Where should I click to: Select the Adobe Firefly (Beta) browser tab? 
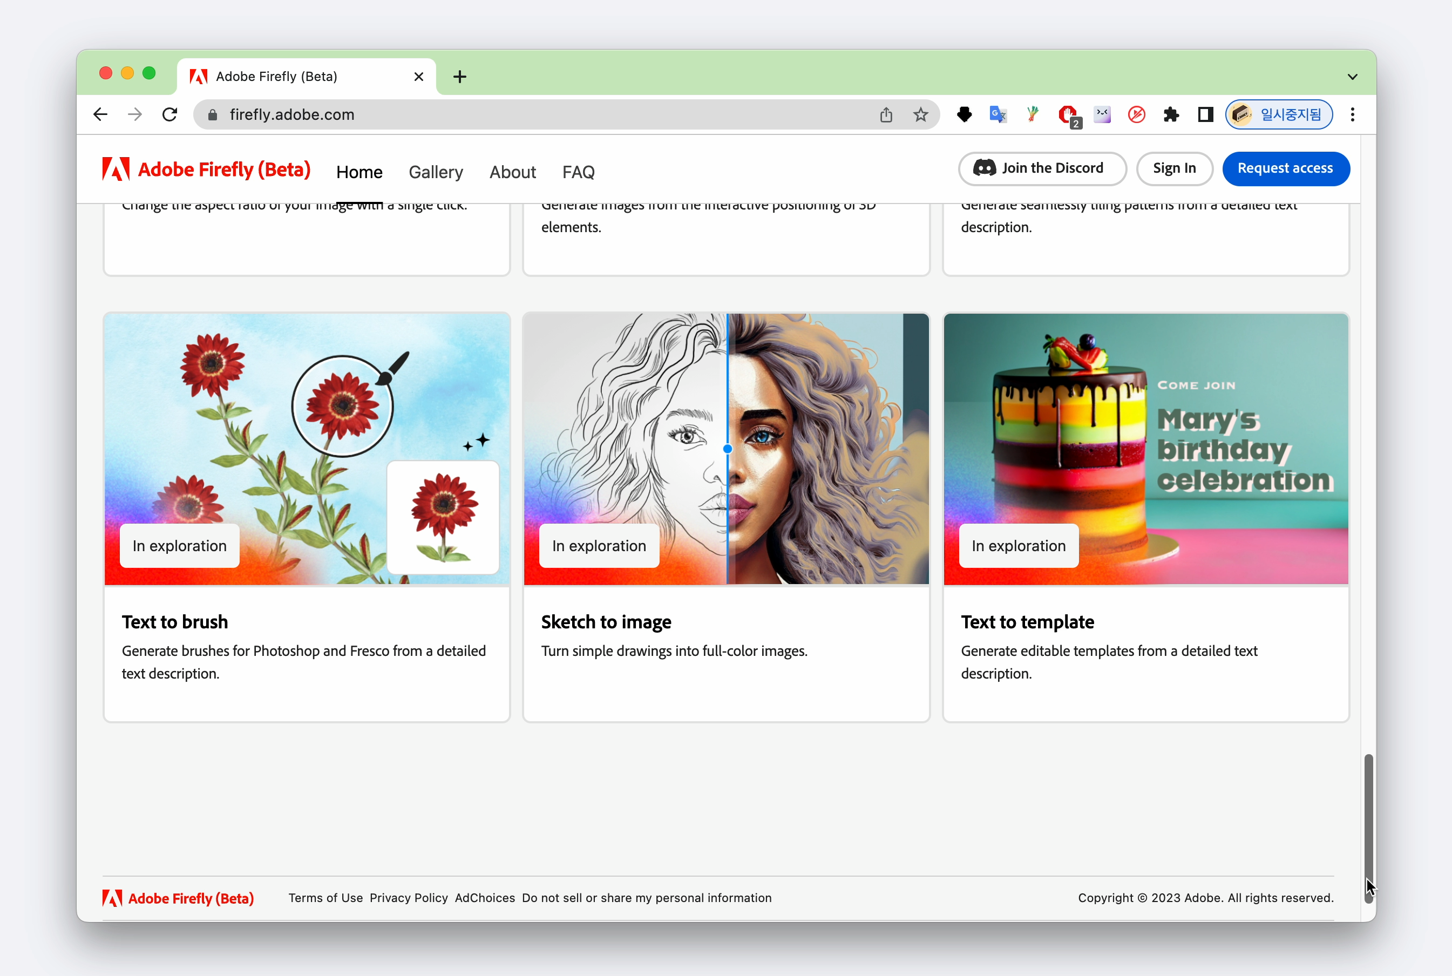(306, 77)
